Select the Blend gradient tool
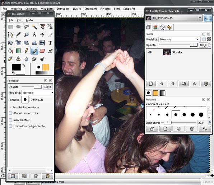The image size is (214, 185). pyautogui.click(x=18, y=51)
